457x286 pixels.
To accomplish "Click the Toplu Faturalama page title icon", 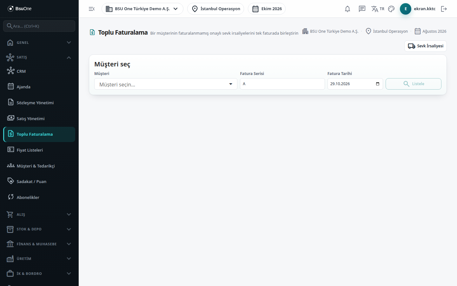I will point(92,32).
